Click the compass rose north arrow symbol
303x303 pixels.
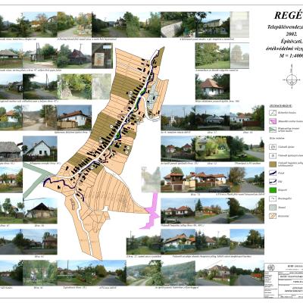(x=292, y=80)
